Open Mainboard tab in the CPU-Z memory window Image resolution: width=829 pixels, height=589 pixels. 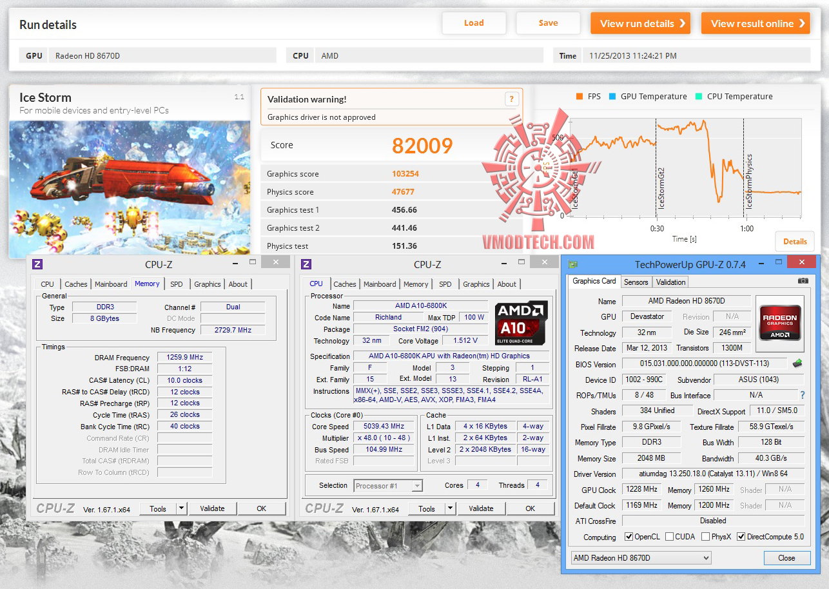click(x=111, y=284)
